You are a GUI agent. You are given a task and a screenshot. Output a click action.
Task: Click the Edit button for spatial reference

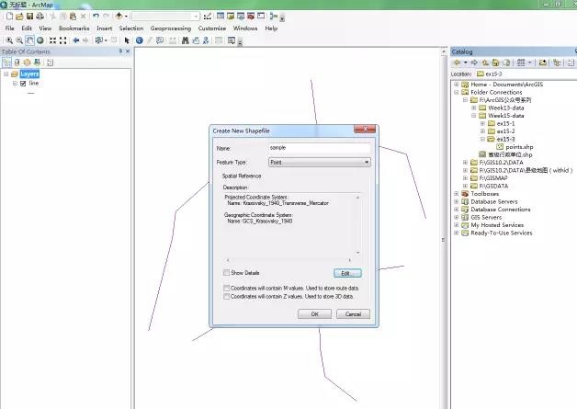[x=347, y=273]
